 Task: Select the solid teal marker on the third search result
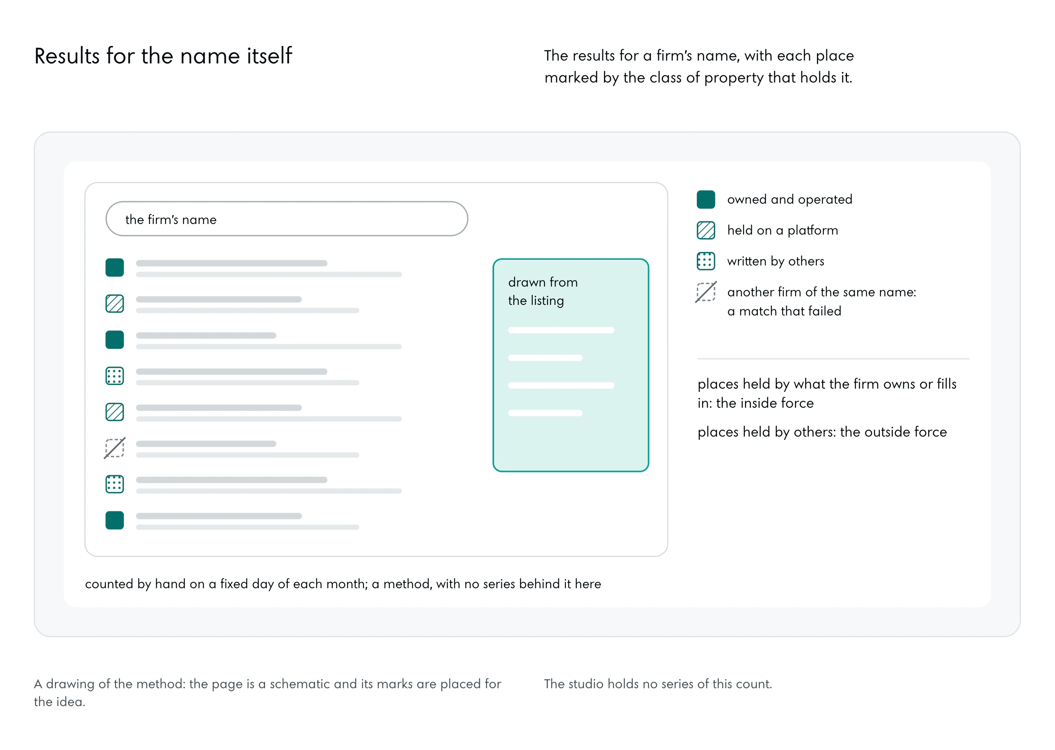point(115,340)
